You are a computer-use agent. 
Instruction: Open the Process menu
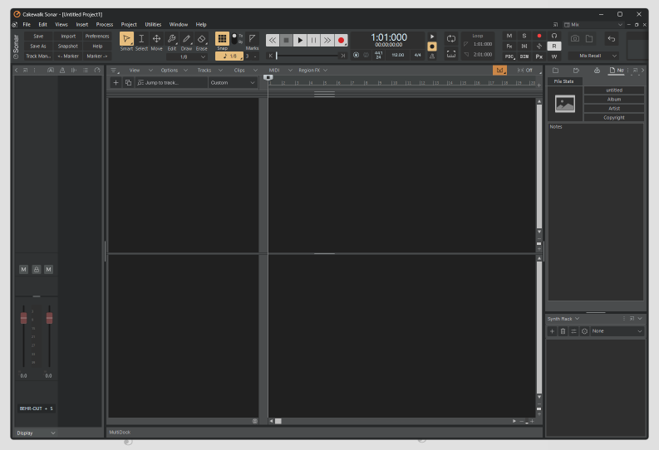point(105,25)
